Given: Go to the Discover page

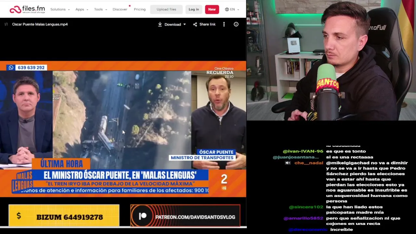Looking at the screenshot, I should pos(120,9).
